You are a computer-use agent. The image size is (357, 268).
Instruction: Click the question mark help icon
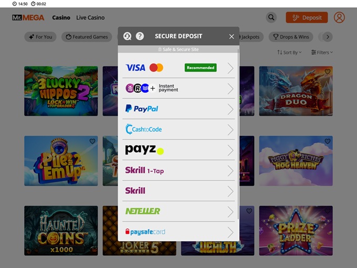tap(140, 36)
